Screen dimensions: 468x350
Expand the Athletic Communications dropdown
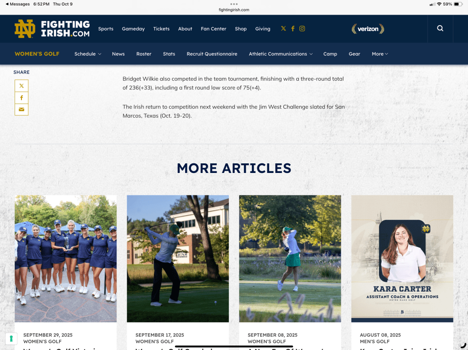(281, 54)
